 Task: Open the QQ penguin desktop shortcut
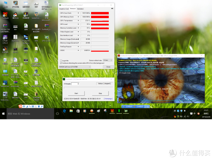coord(16,16)
